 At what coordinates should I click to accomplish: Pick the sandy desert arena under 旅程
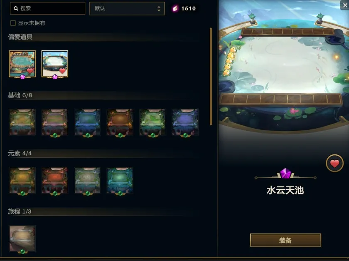(x=22, y=239)
